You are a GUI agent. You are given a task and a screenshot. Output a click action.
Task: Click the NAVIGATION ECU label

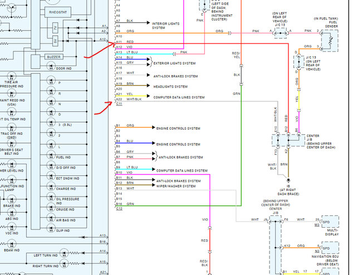pyautogui.click(x=325, y=257)
